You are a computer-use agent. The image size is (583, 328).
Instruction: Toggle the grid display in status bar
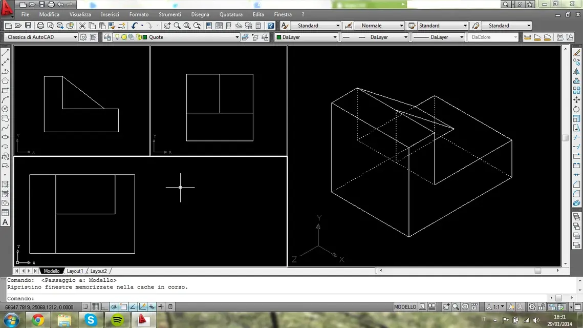(x=95, y=307)
